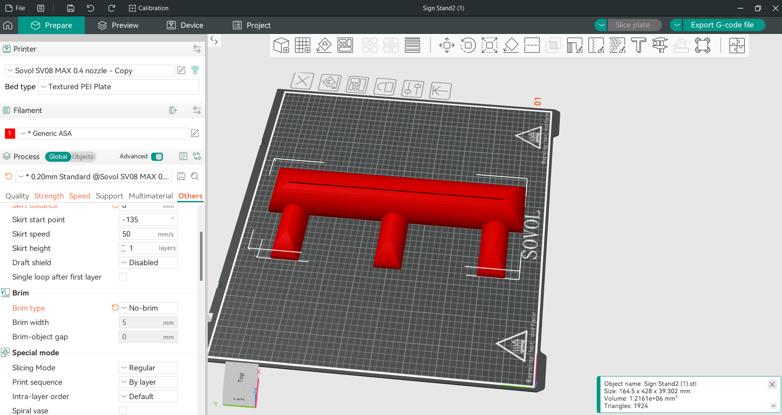Select the Cut tool

click(x=532, y=45)
